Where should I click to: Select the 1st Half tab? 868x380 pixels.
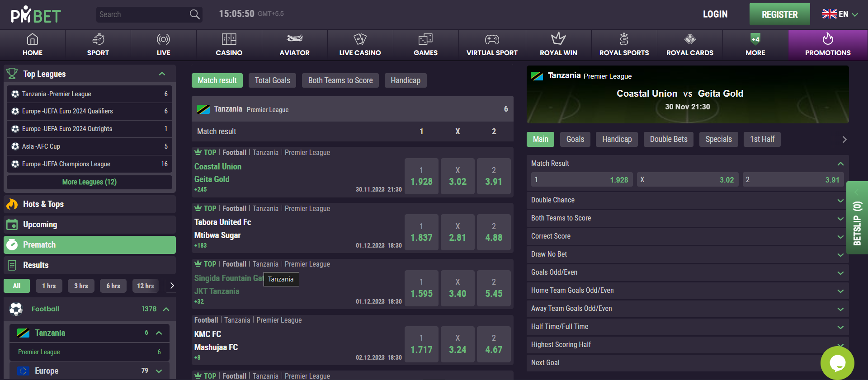(x=762, y=139)
